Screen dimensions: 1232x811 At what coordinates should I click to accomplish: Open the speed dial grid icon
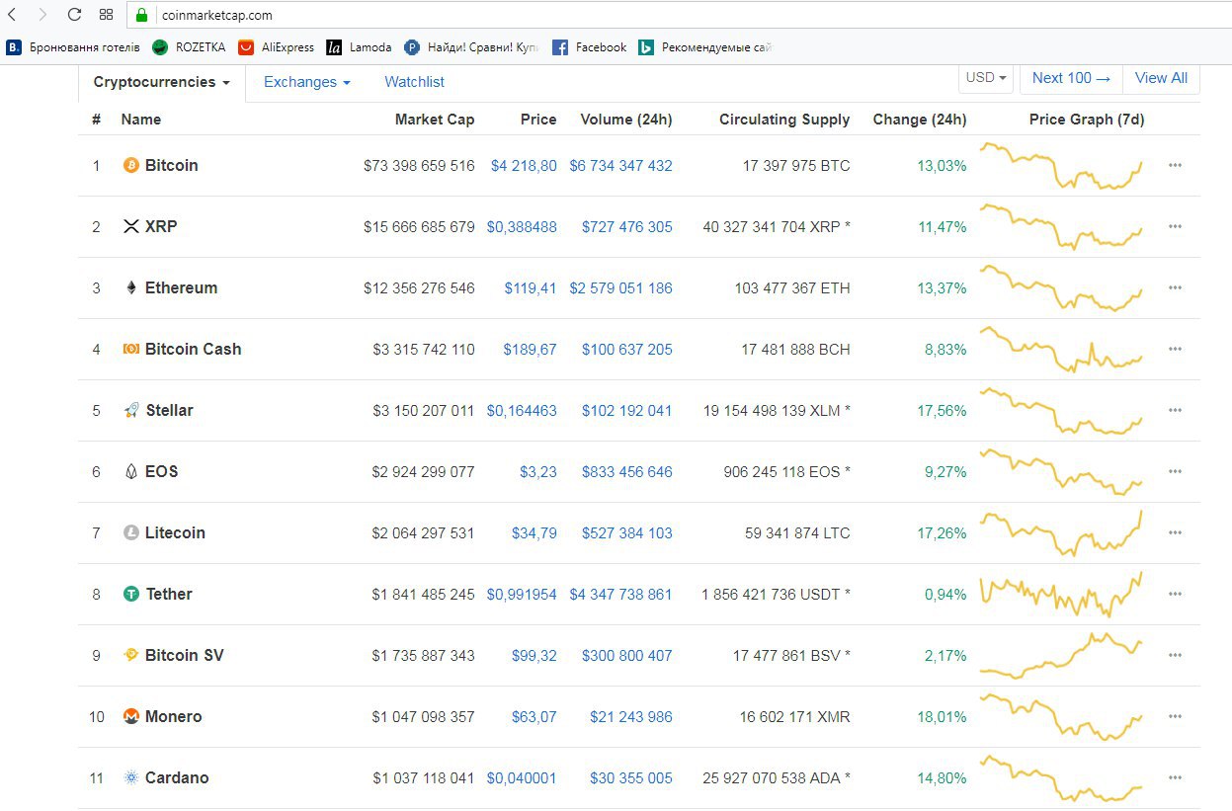(107, 15)
